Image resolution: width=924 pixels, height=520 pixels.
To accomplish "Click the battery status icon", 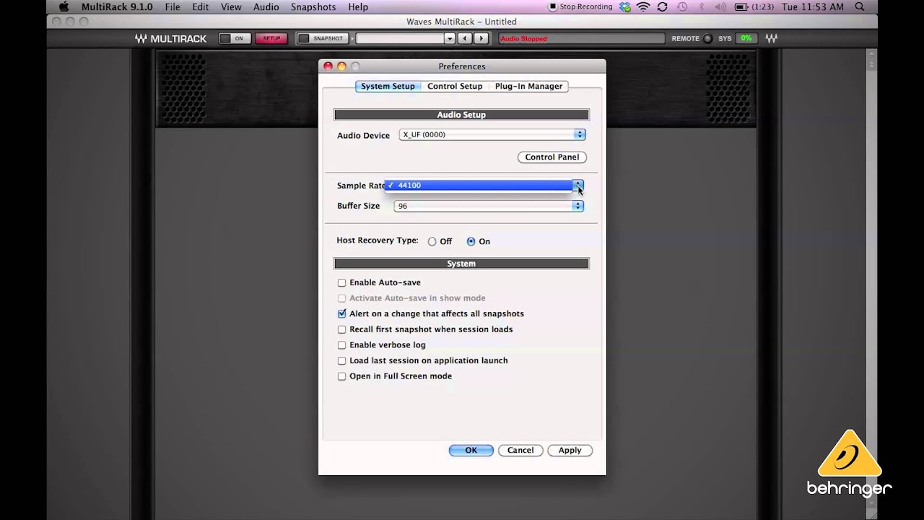I will (740, 7).
